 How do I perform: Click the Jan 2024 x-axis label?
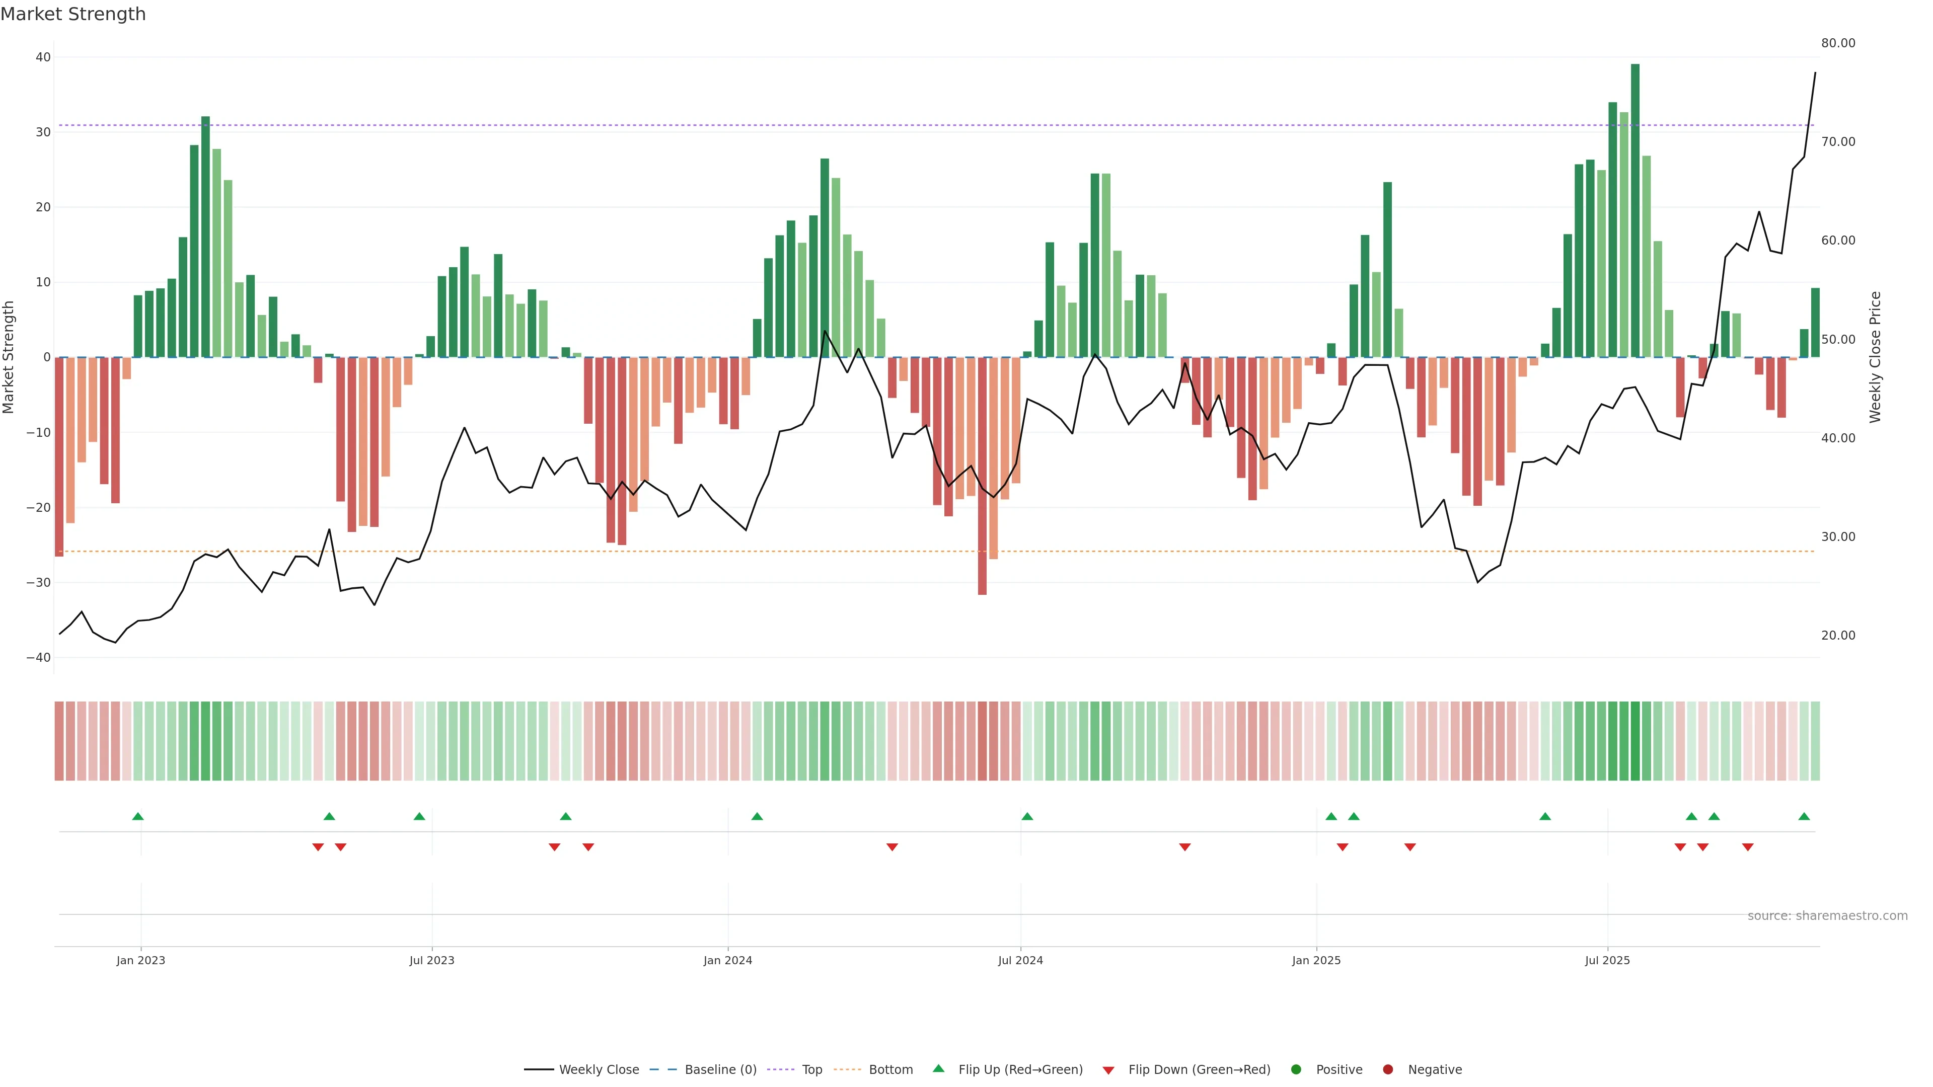point(727,960)
